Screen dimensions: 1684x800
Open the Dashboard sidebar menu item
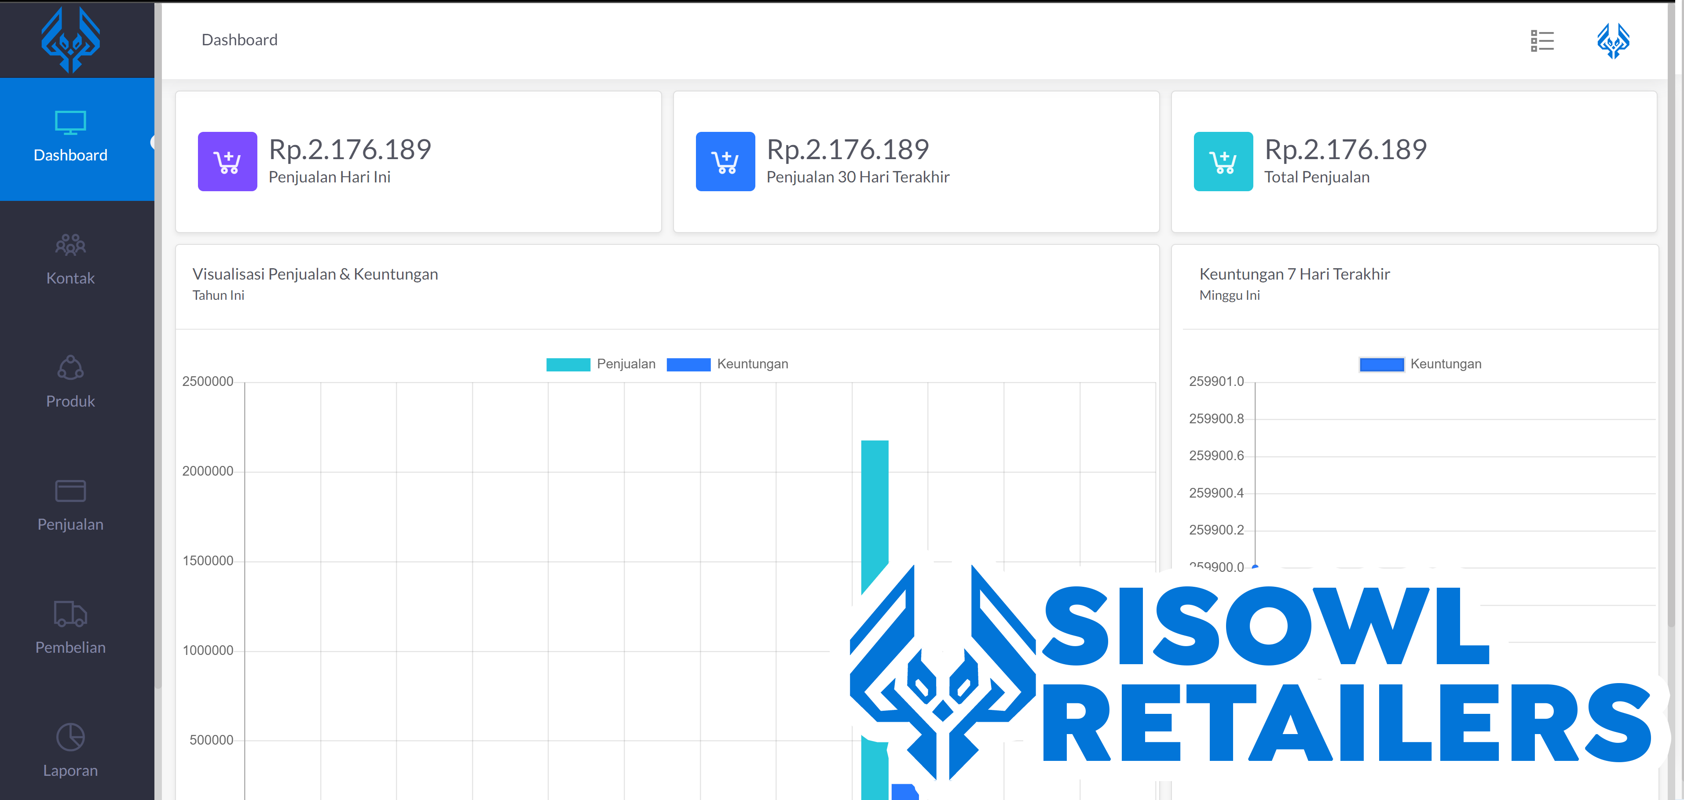pyautogui.click(x=77, y=139)
